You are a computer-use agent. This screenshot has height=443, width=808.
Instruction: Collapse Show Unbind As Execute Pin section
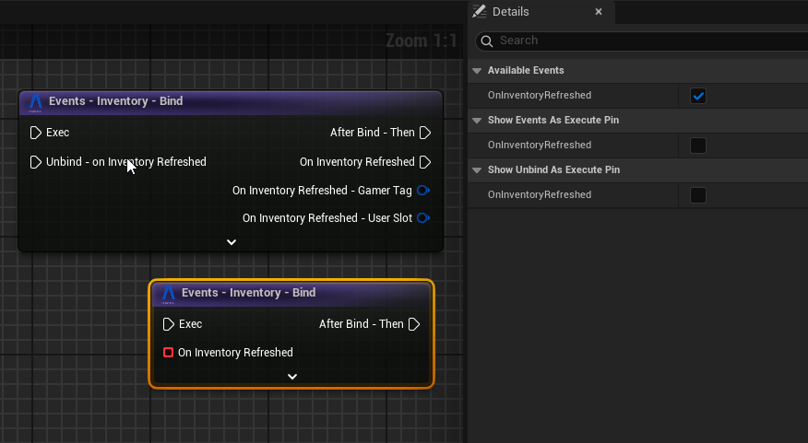(x=477, y=170)
